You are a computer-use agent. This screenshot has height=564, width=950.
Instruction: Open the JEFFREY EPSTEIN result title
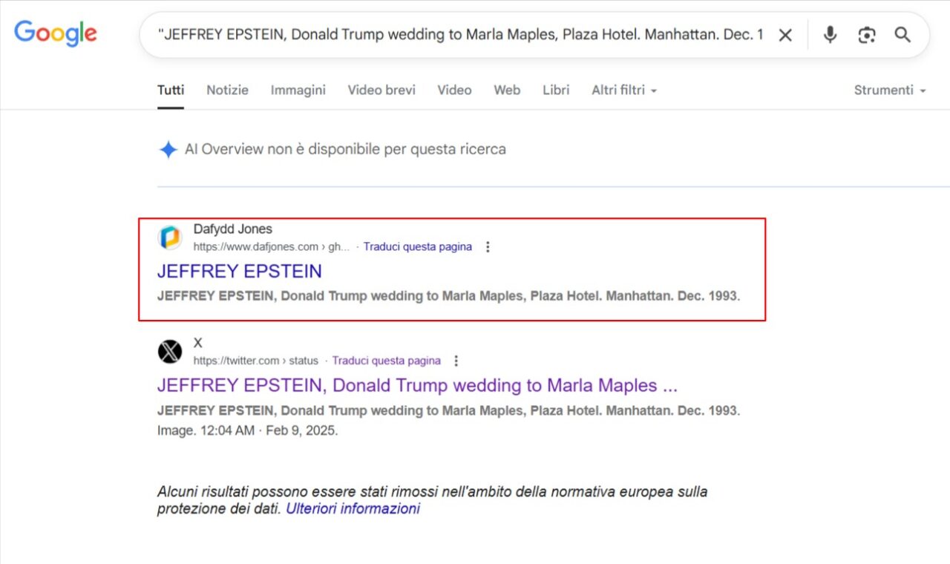[240, 271]
